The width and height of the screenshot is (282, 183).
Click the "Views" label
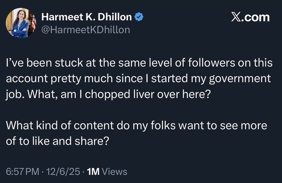pos(114,171)
